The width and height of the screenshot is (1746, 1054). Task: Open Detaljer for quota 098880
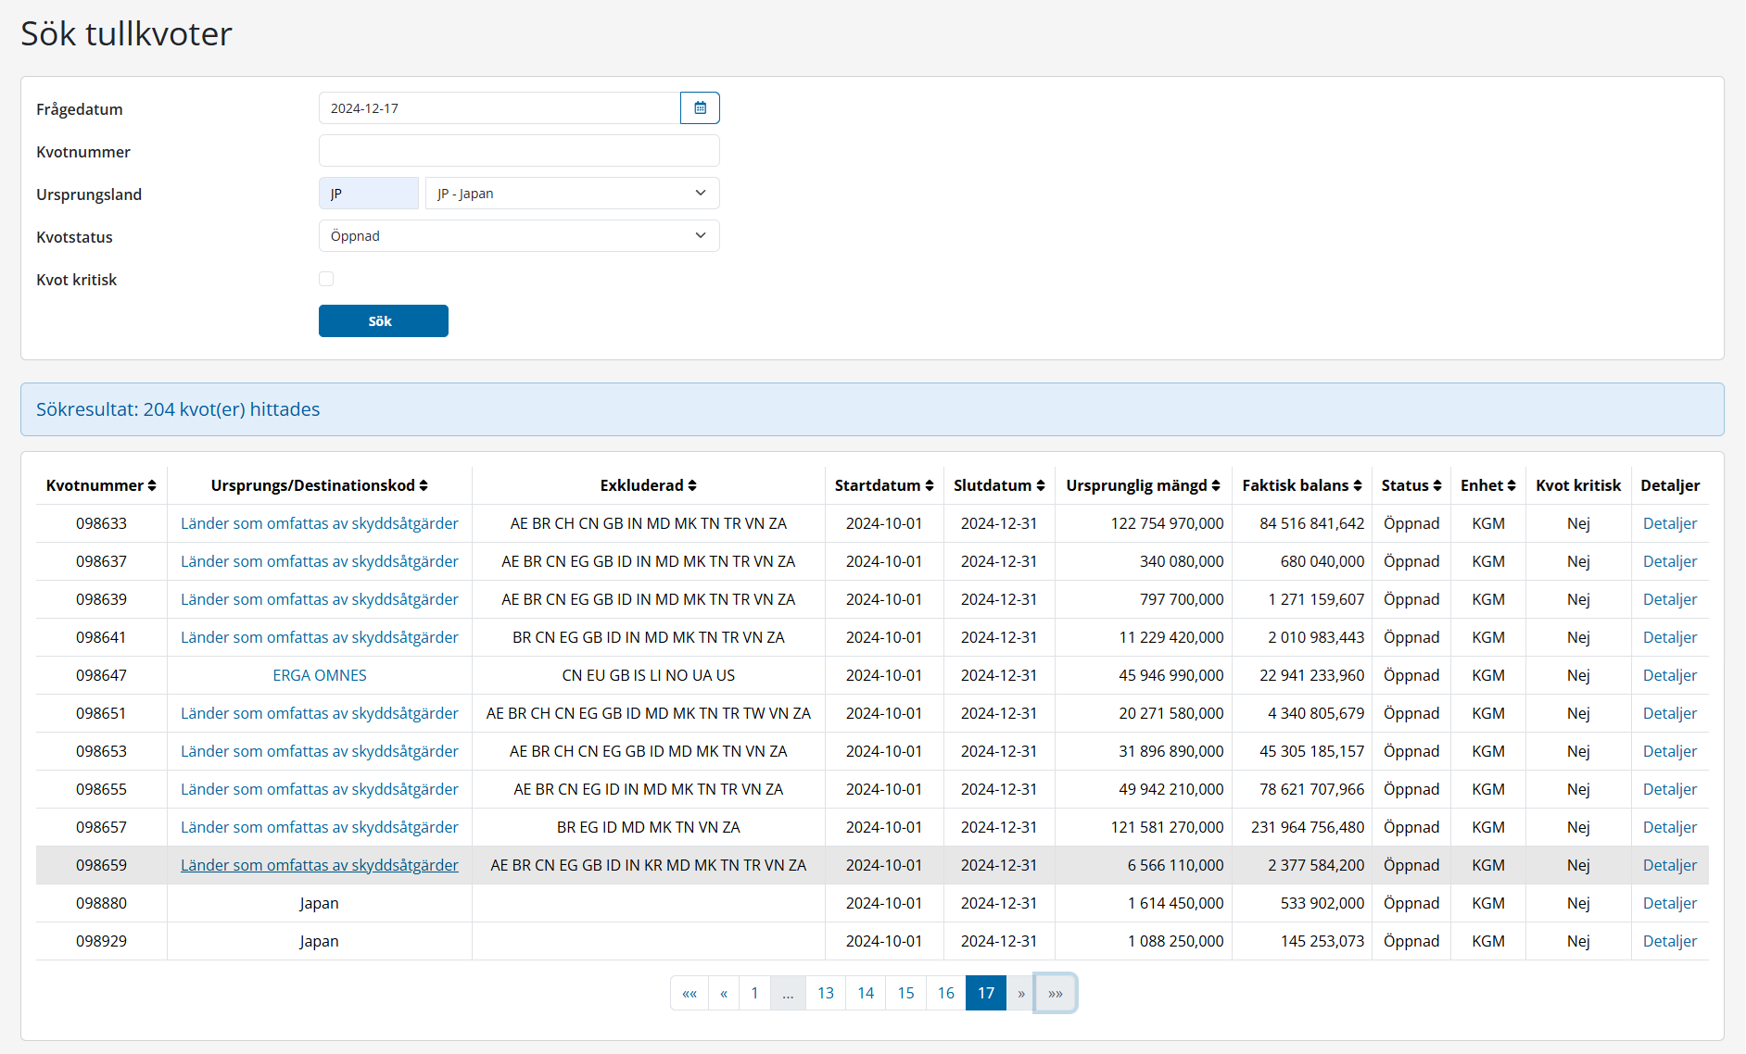1669,903
